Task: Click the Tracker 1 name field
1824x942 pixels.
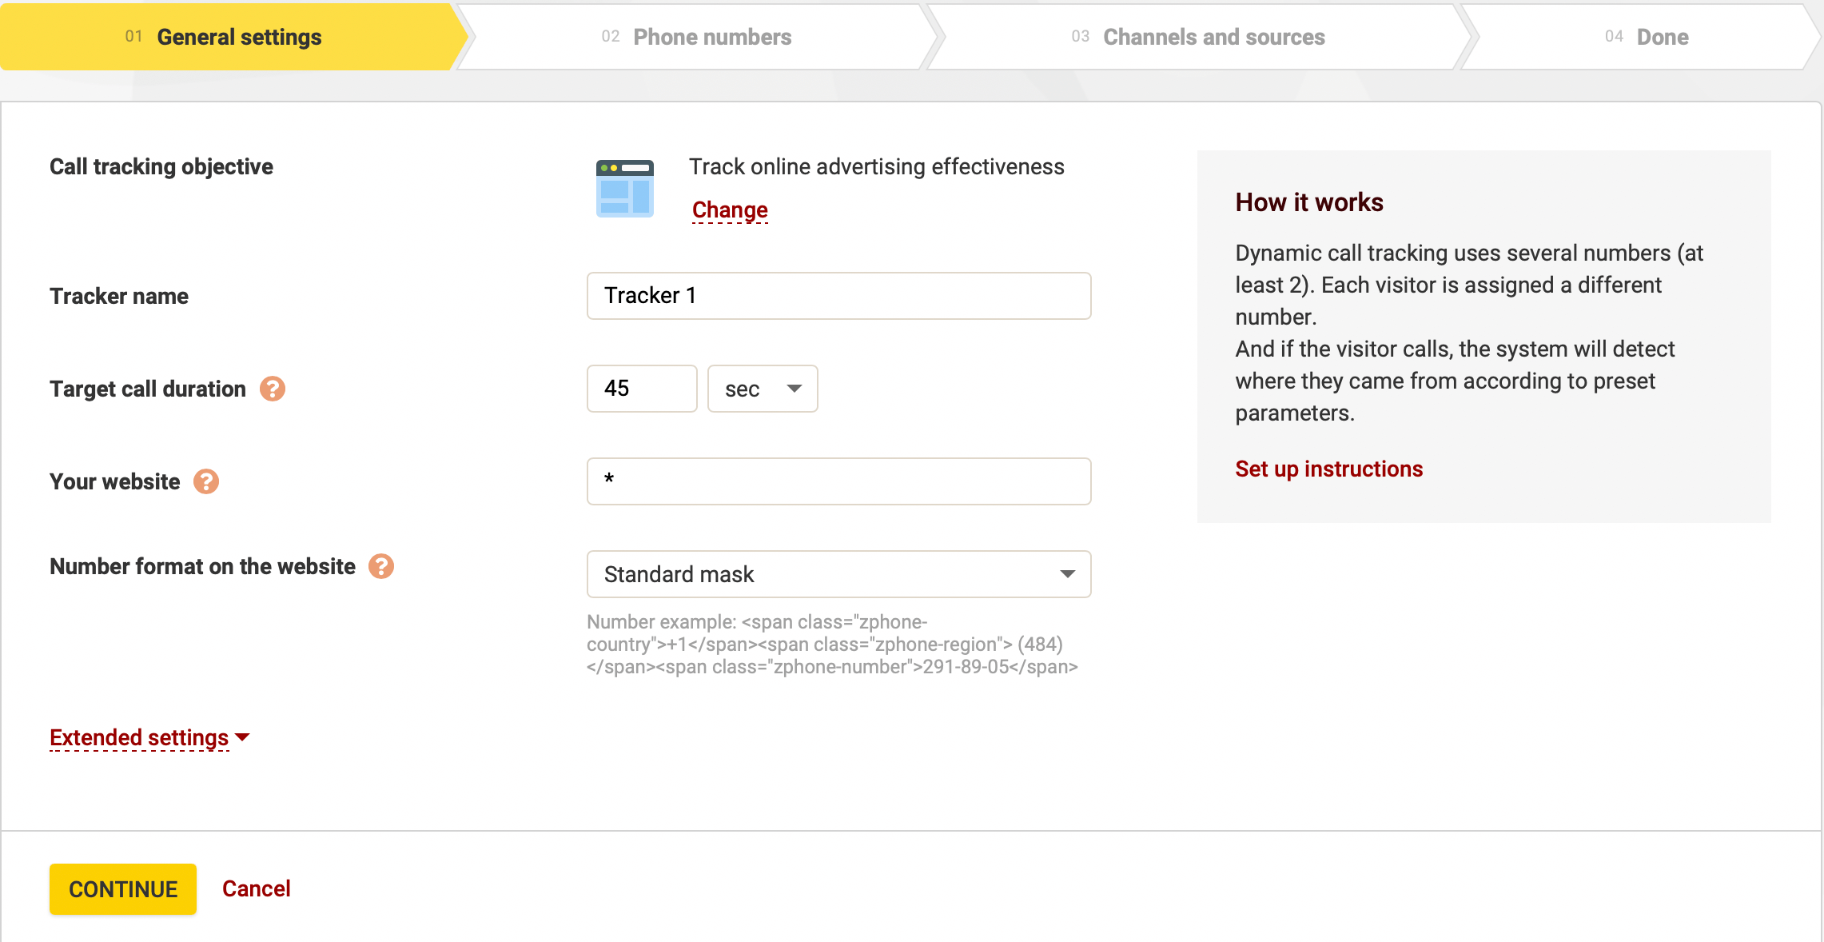Action: (x=838, y=296)
